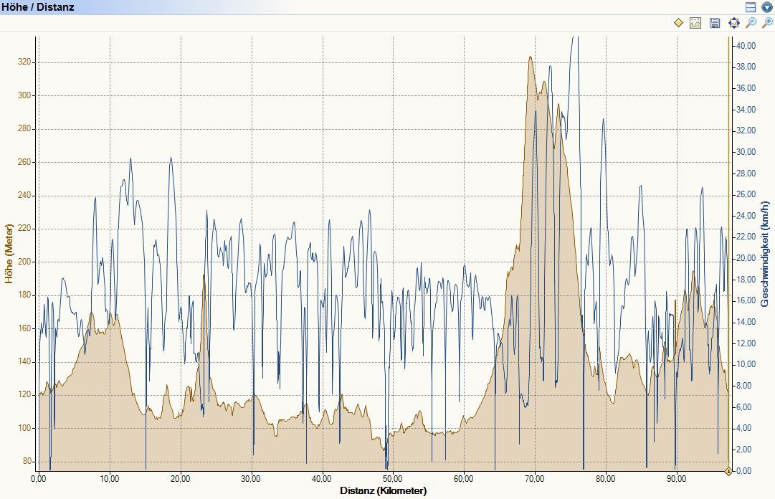Click lap marker 1 diamond at chart end
The height and width of the screenshot is (499, 775).
click(728, 471)
